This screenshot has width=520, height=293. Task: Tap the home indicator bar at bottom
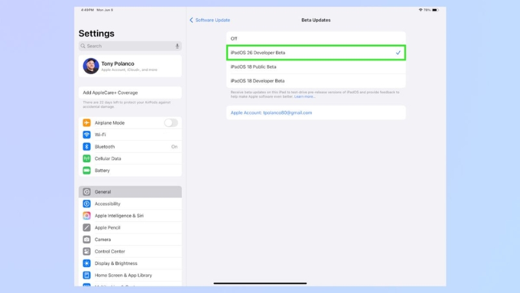260,283
